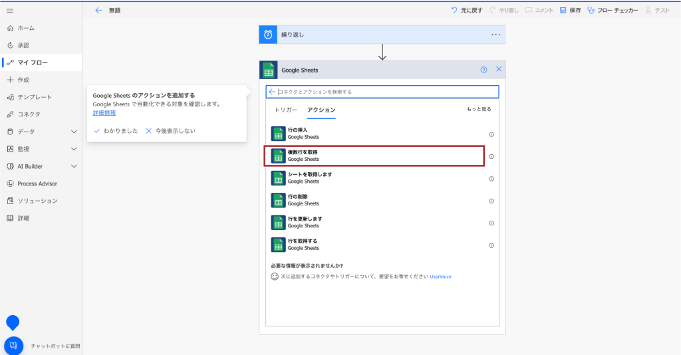Viewport: 681px width, 355px height.
Task: Click the ソリューション icon
Action: coord(11,201)
